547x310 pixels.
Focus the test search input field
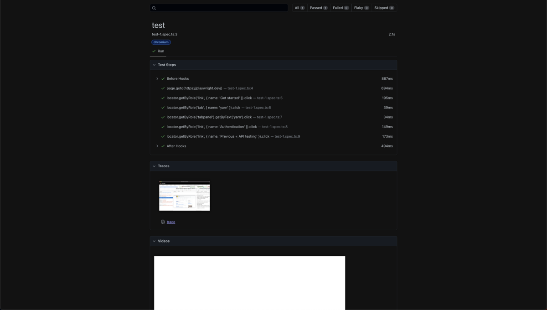(x=219, y=8)
